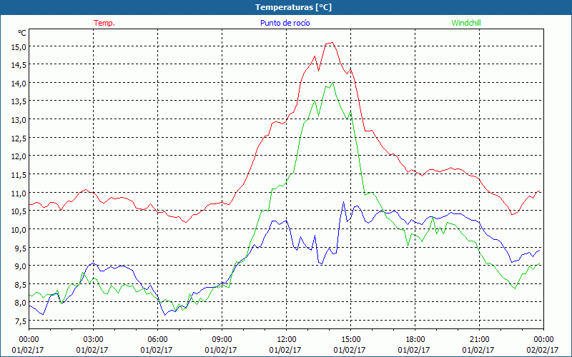Click the 14,0 y-axis value
Image resolution: width=572 pixels, height=357 pixels.
point(19,84)
